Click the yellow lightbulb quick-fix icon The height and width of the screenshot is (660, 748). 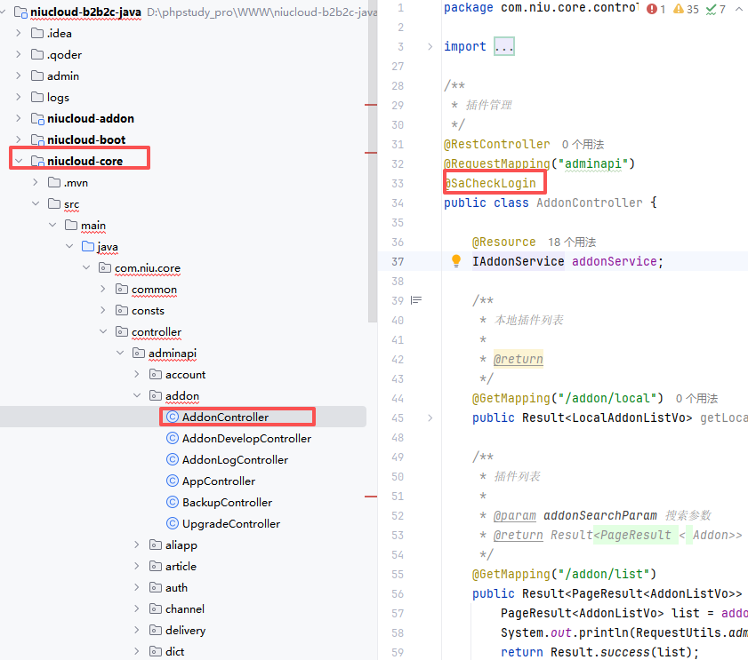456,261
